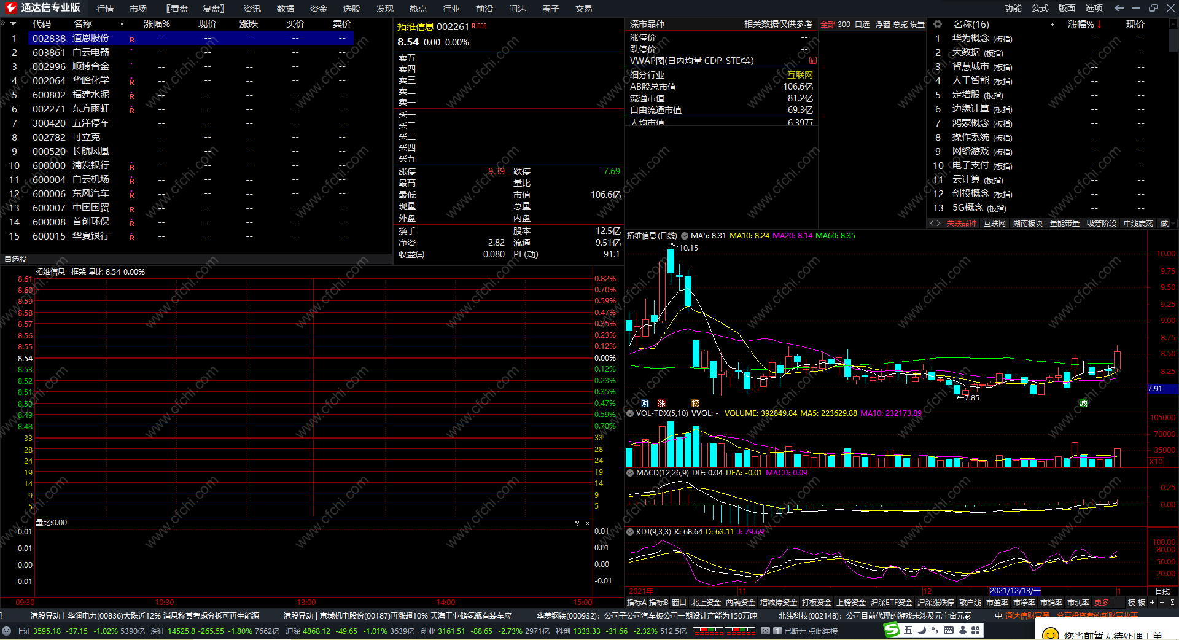Click the sector list vertical scrollbar thumb
1179x640 pixels.
pos(1174,40)
